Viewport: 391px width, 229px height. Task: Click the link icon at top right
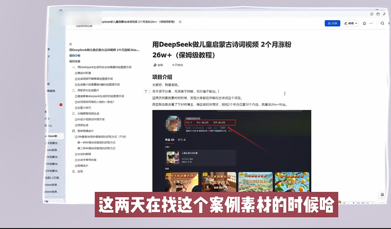(x=384, y=14)
